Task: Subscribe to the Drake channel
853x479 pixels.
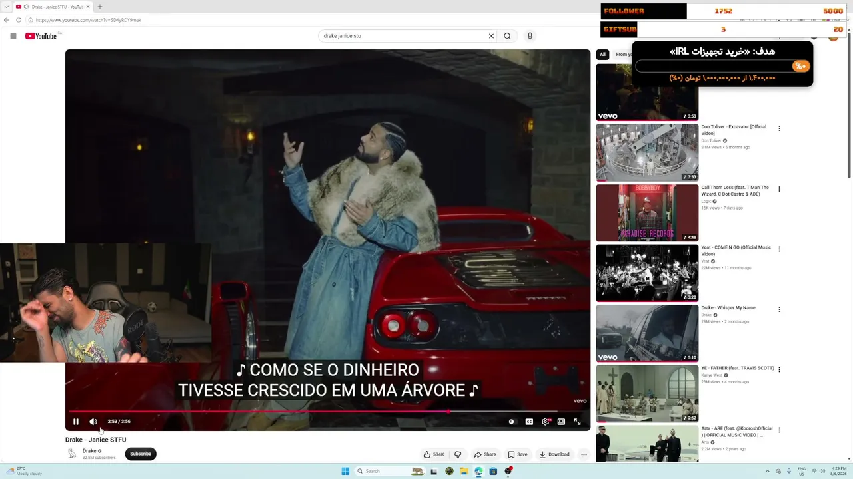Action: (141, 454)
